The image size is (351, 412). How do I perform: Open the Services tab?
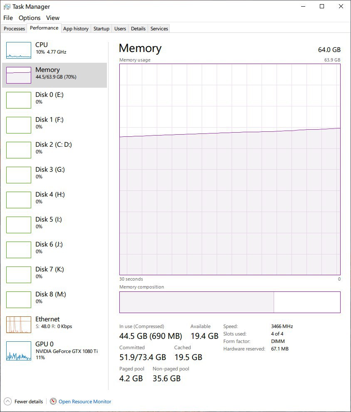pyautogui.click(x=159, y=29)
